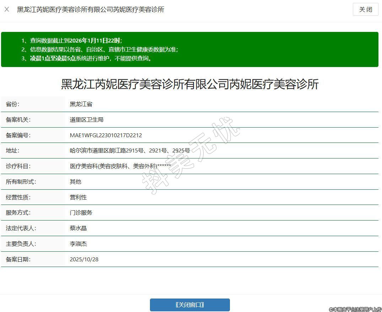Select the 黑龙江省 province value
The image size is (382, 312).
81,104
